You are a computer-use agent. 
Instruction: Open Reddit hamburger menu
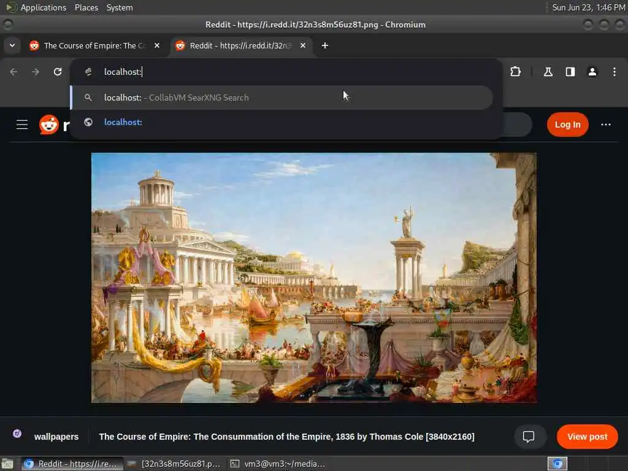coord(22,124)
